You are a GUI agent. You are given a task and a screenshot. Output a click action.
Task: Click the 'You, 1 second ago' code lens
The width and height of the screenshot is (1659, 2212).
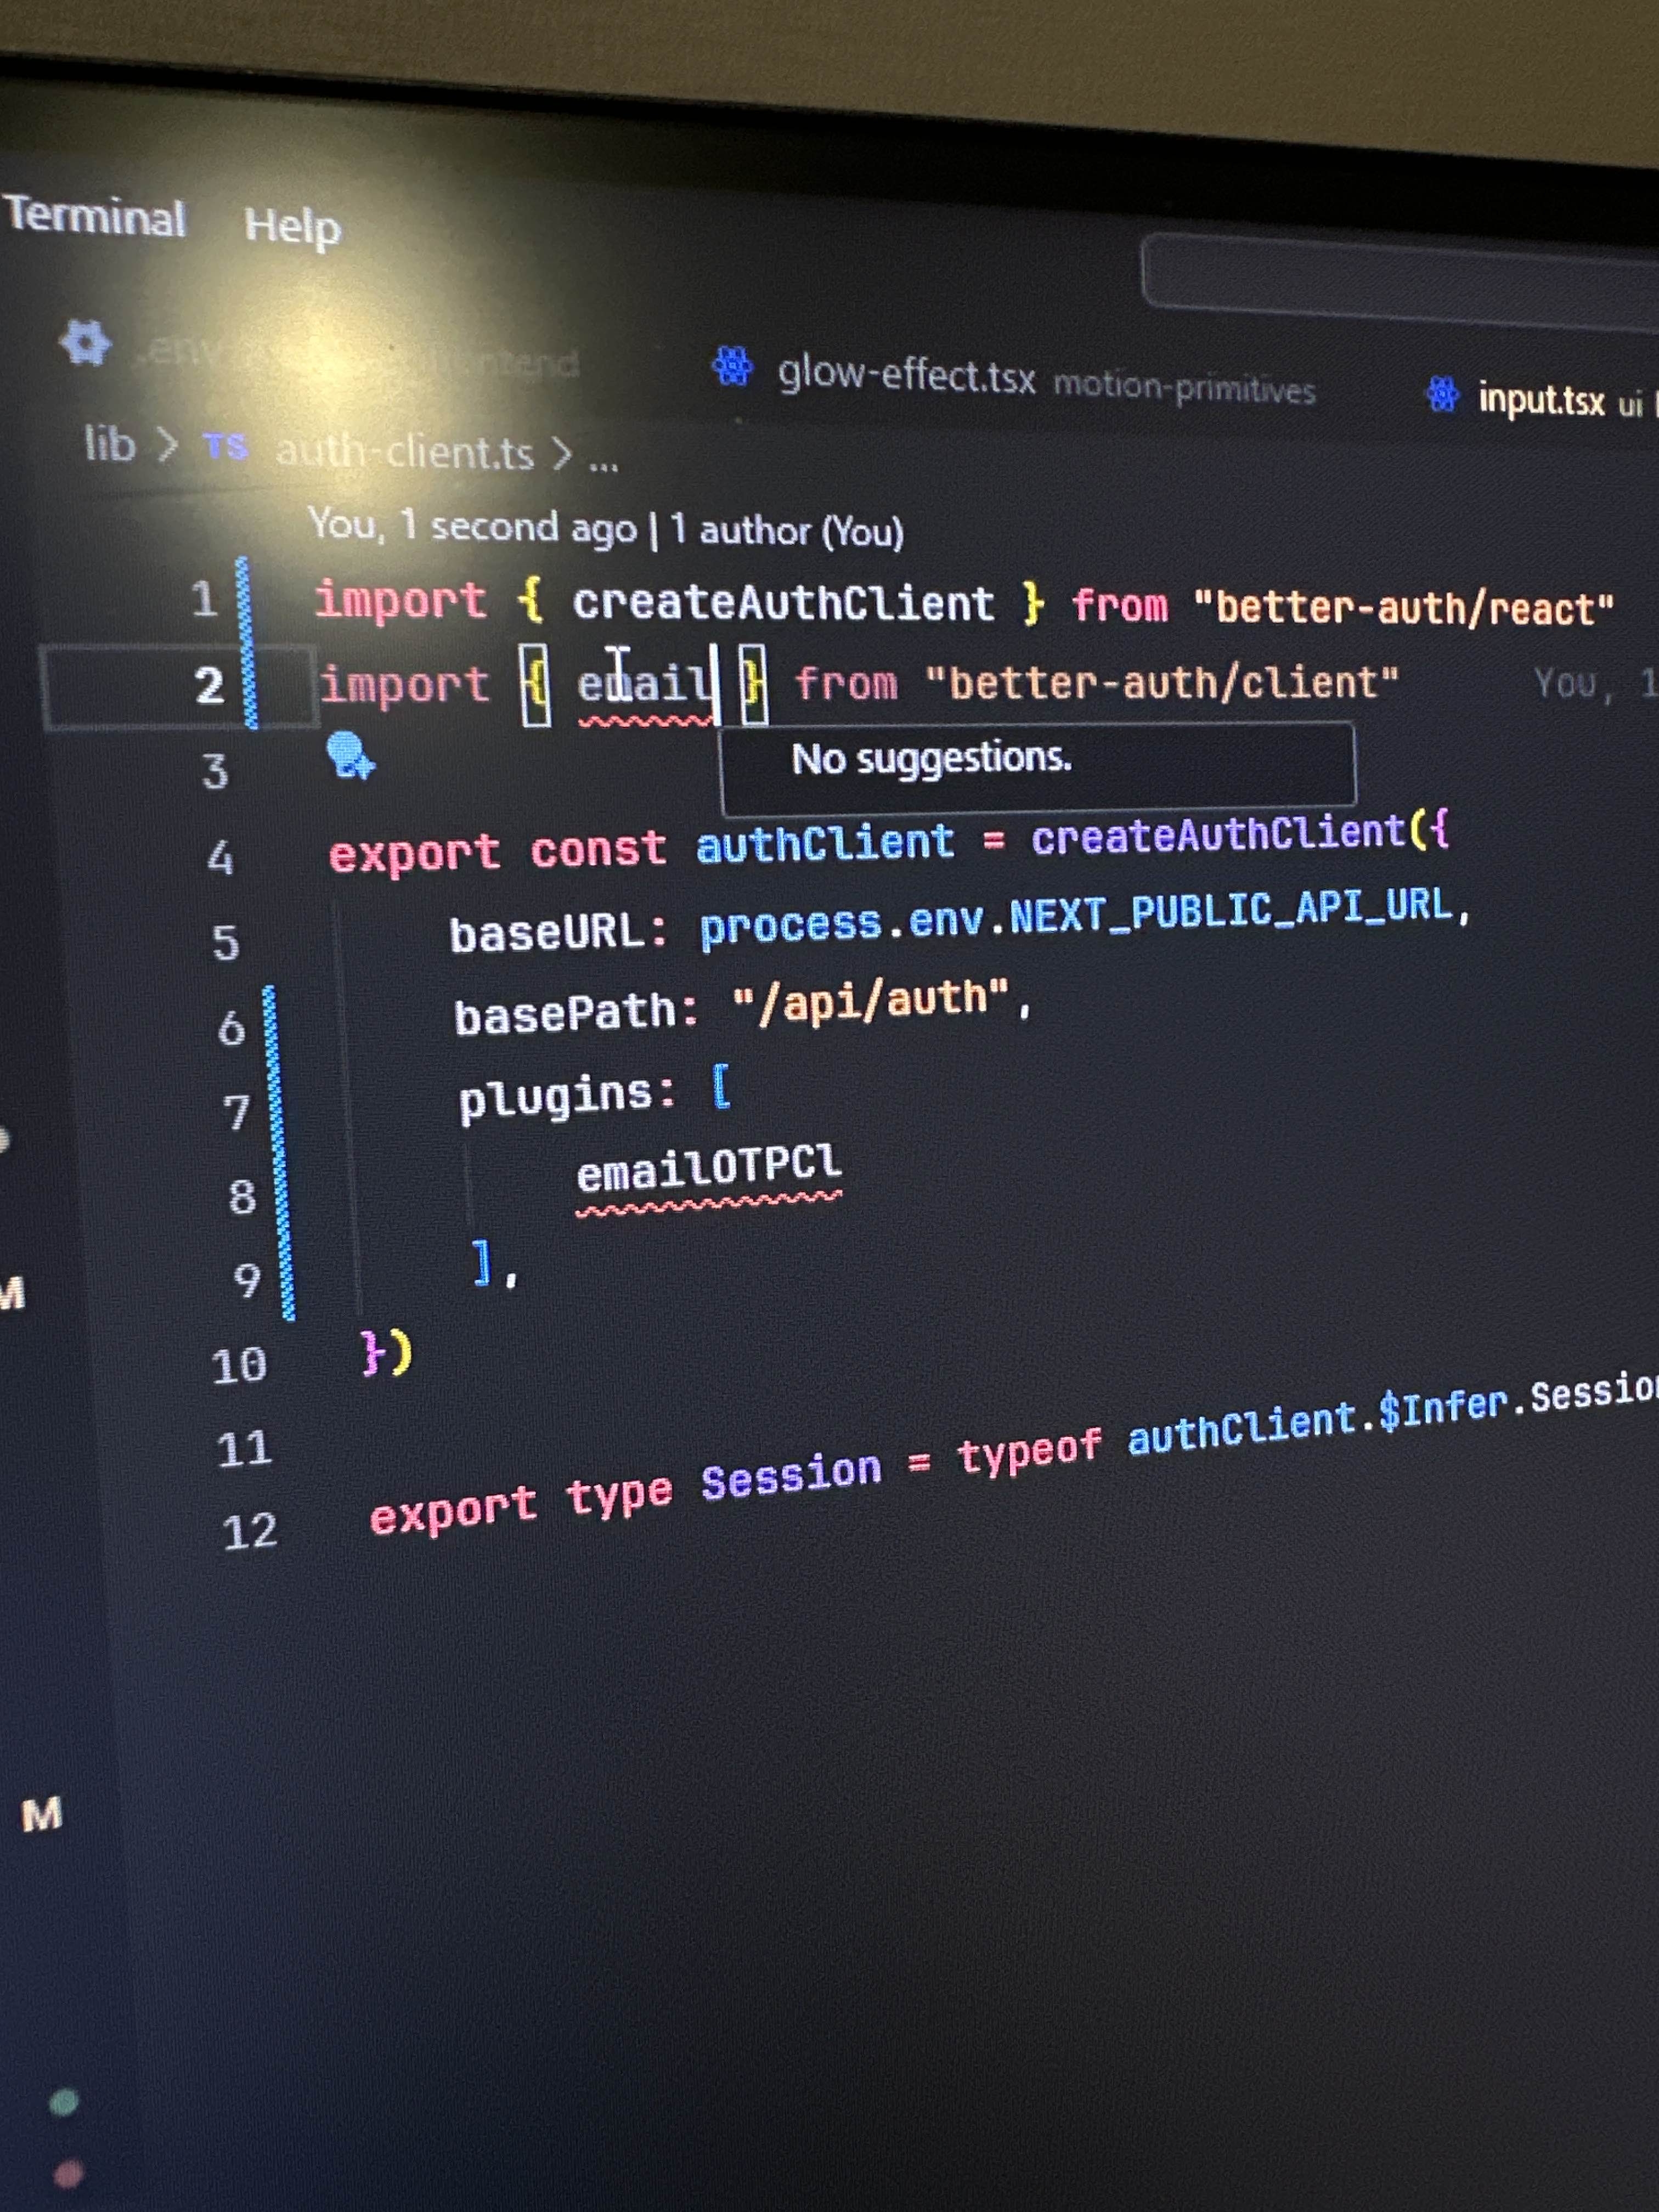click(472, 526)
